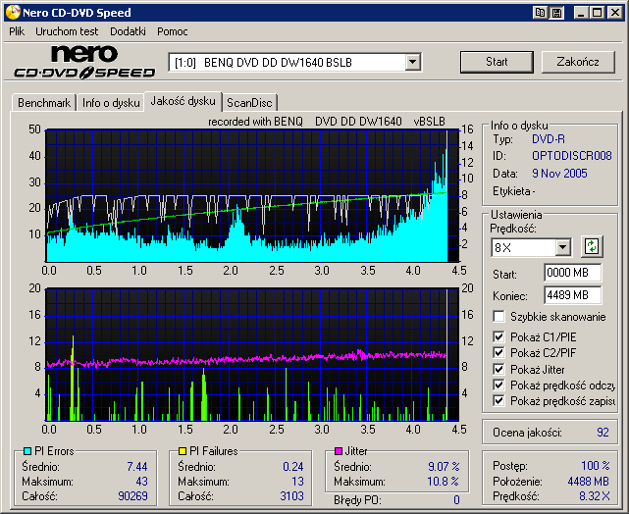The height and width of the screenshot is (514, 629).
Task: Click the green refresh speed icon
Action: [592, 246]
